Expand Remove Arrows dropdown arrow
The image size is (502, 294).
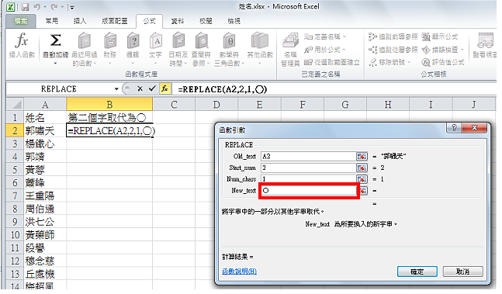click(409, 62)
